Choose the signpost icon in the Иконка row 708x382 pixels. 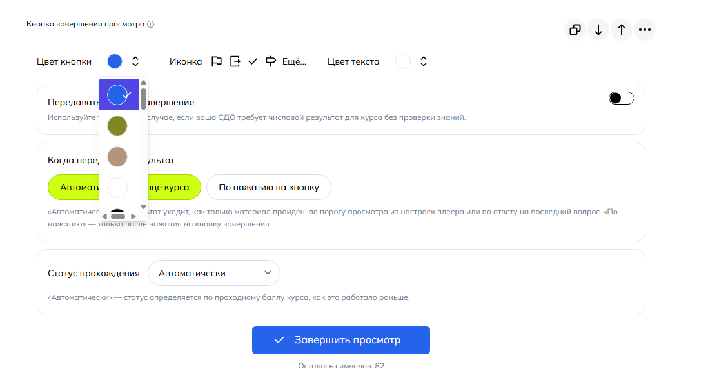coord(270,61)
